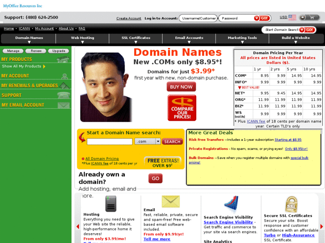
Task: Click the Start Domain Search field in header
Action: point(281,30)
